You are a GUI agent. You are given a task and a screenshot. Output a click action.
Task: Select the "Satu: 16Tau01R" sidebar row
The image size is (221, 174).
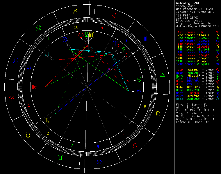point(198,87)
